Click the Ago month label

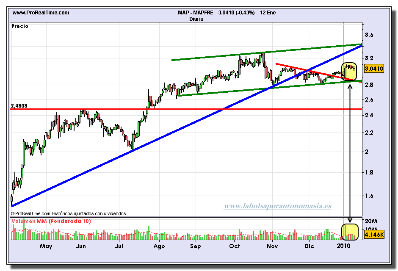159,246
